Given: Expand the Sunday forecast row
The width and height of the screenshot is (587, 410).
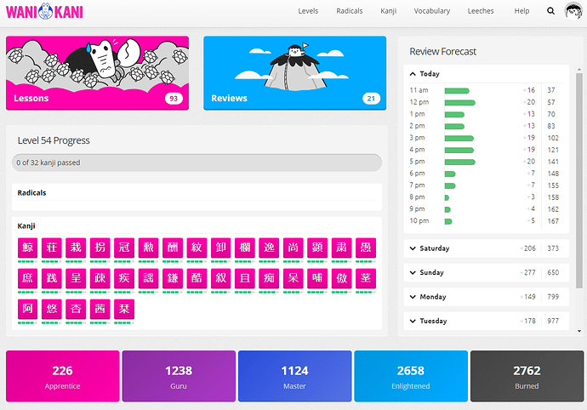Looking at the screenshot, I should coord(487,272).
